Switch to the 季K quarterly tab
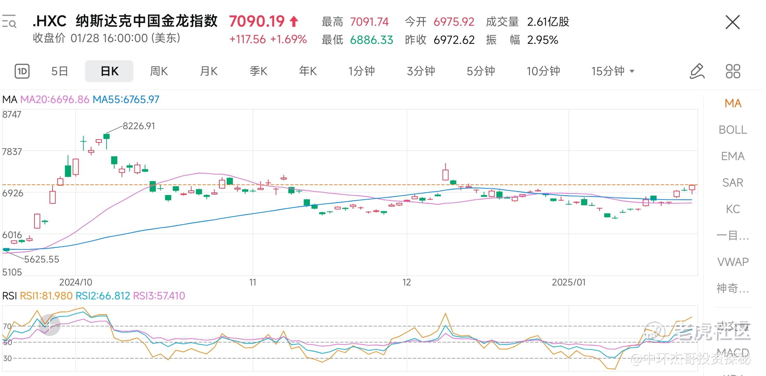Image resolution: width=766 pixels, height=376 pixels. click(x=258, y=71)
